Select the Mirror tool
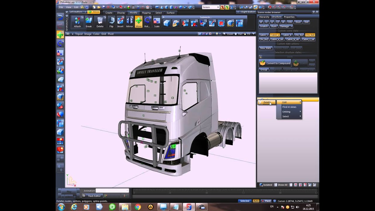 (x=129, y=22)
